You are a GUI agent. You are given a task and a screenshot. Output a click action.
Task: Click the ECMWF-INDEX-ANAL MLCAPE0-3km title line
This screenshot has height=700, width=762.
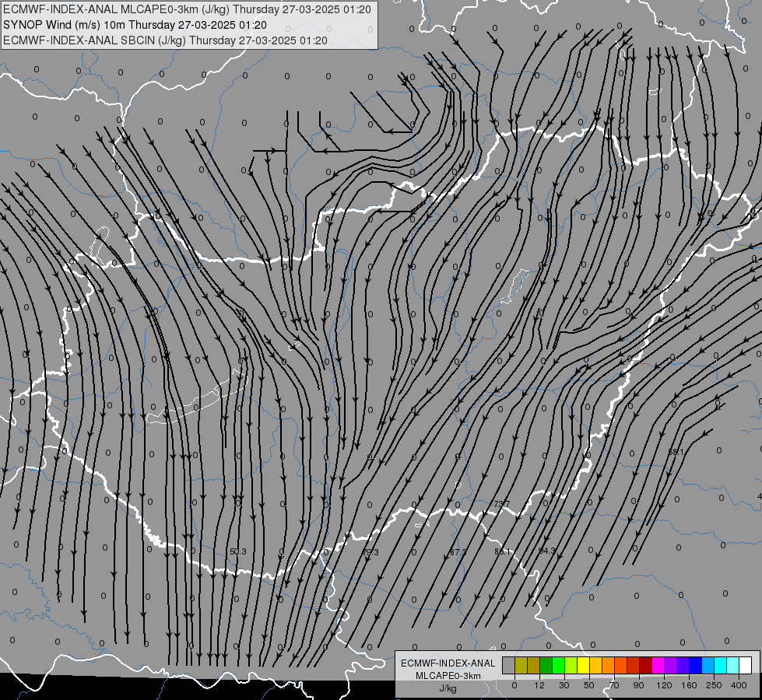point(187,9)
